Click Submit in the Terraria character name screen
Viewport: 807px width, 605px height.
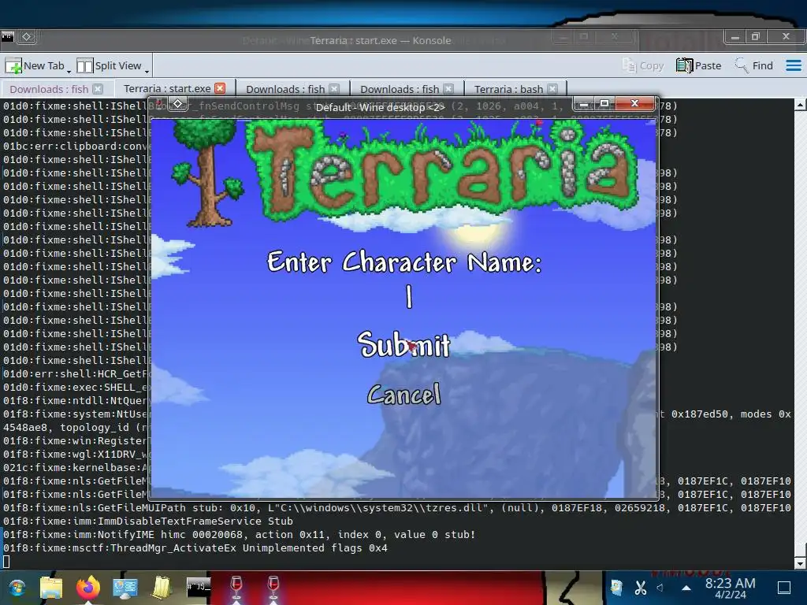tap(404, 345)
